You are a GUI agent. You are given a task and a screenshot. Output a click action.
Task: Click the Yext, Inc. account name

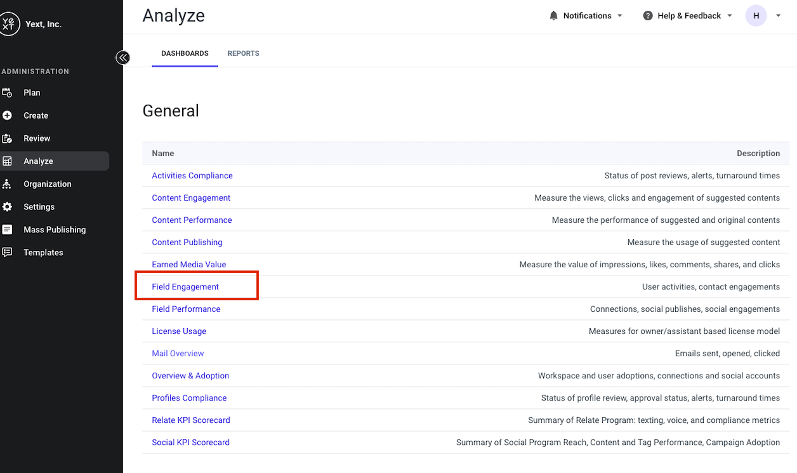(43, 24)
